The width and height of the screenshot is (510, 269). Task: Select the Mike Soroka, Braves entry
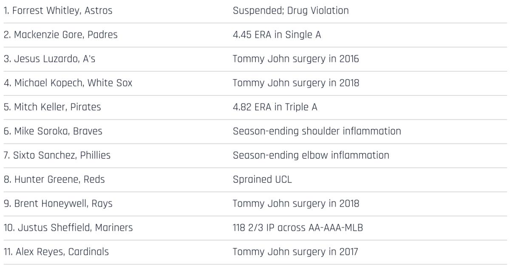click(x=53, y=131)
